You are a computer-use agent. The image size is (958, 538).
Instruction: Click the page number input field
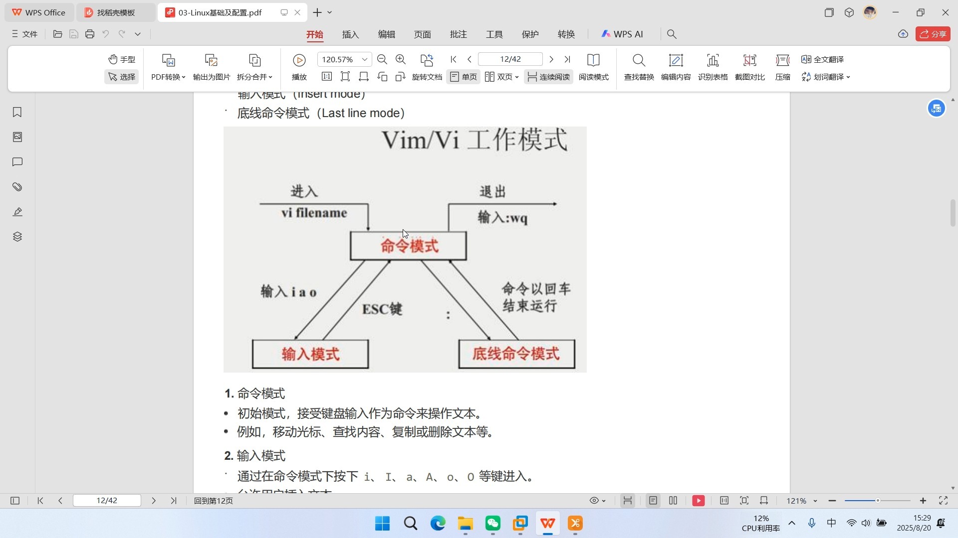click(x=510, y=59)
